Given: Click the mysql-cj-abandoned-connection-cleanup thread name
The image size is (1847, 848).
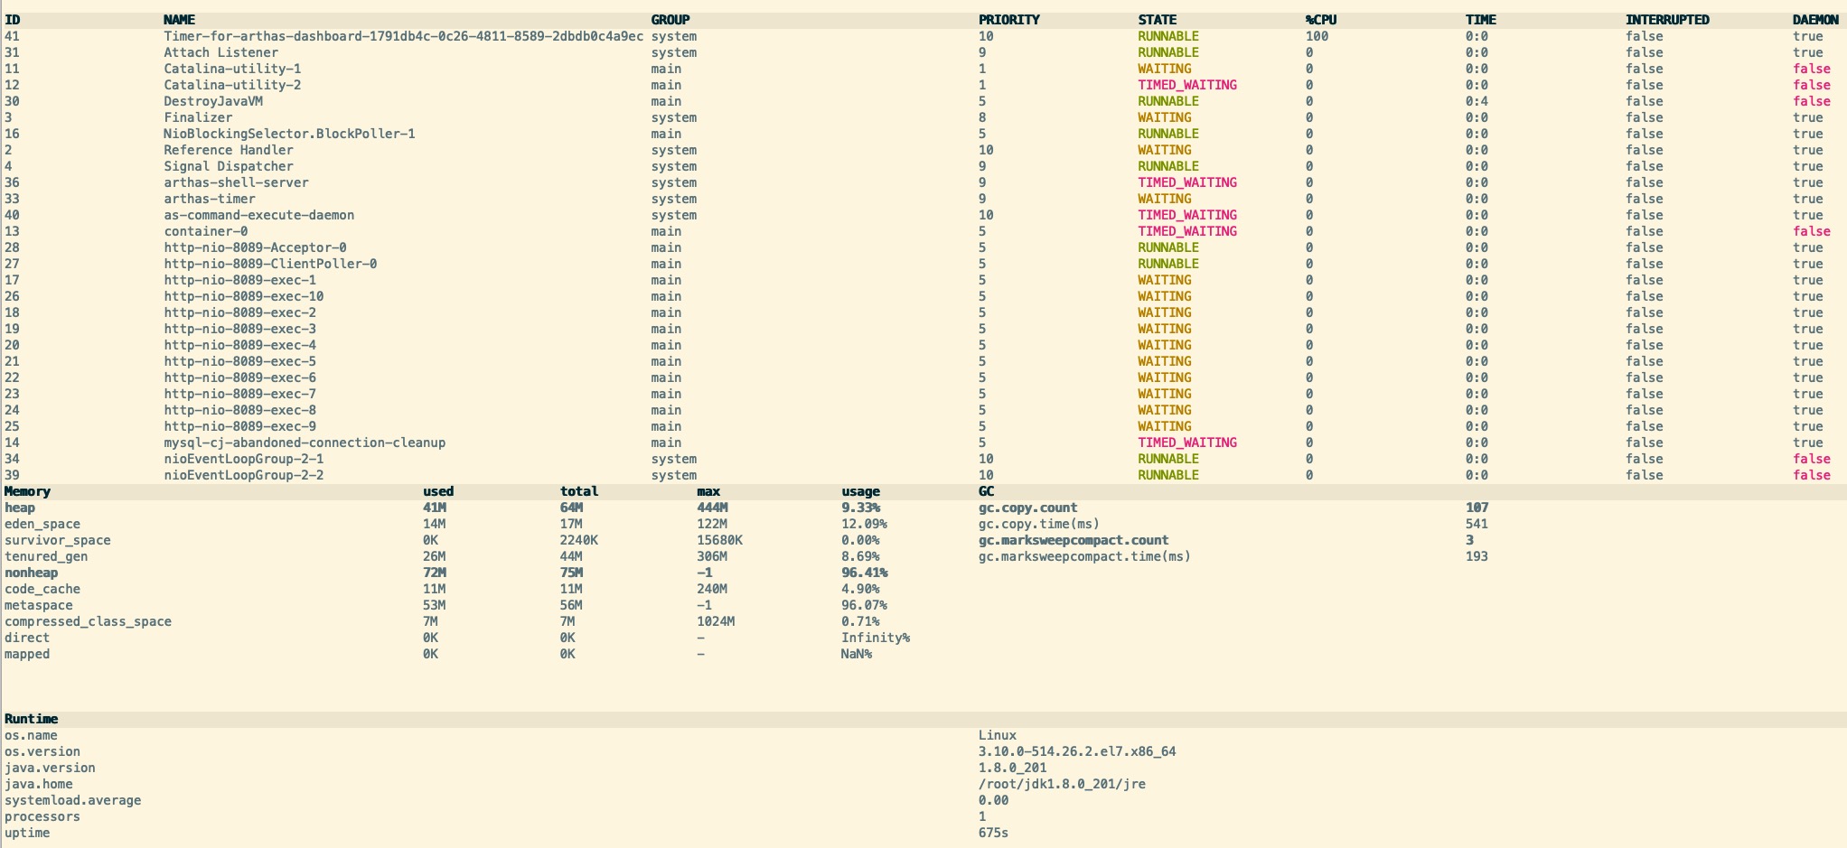Looking at the screenshot, I should [x=305, y=443].
